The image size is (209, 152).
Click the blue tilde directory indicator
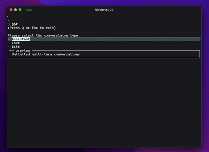tap(9, 21)
